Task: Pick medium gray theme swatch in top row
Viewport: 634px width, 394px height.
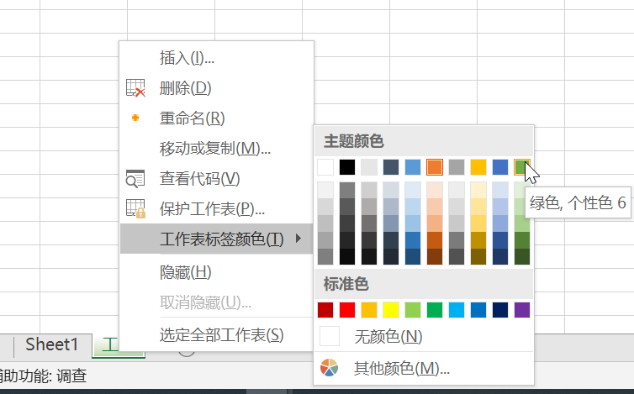Action: [457, 167]
